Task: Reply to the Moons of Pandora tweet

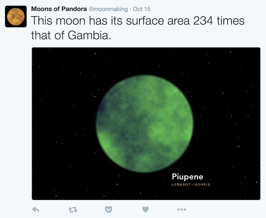Action: (36, 209)
